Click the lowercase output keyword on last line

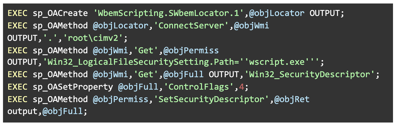22,111
